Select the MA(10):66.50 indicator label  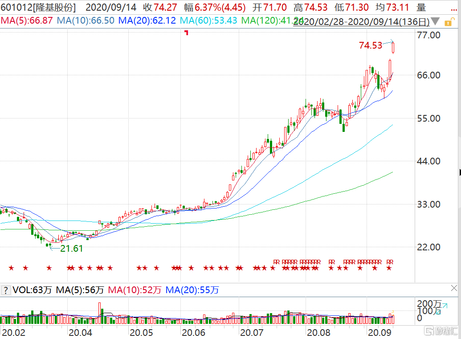[x=86, y=20]
